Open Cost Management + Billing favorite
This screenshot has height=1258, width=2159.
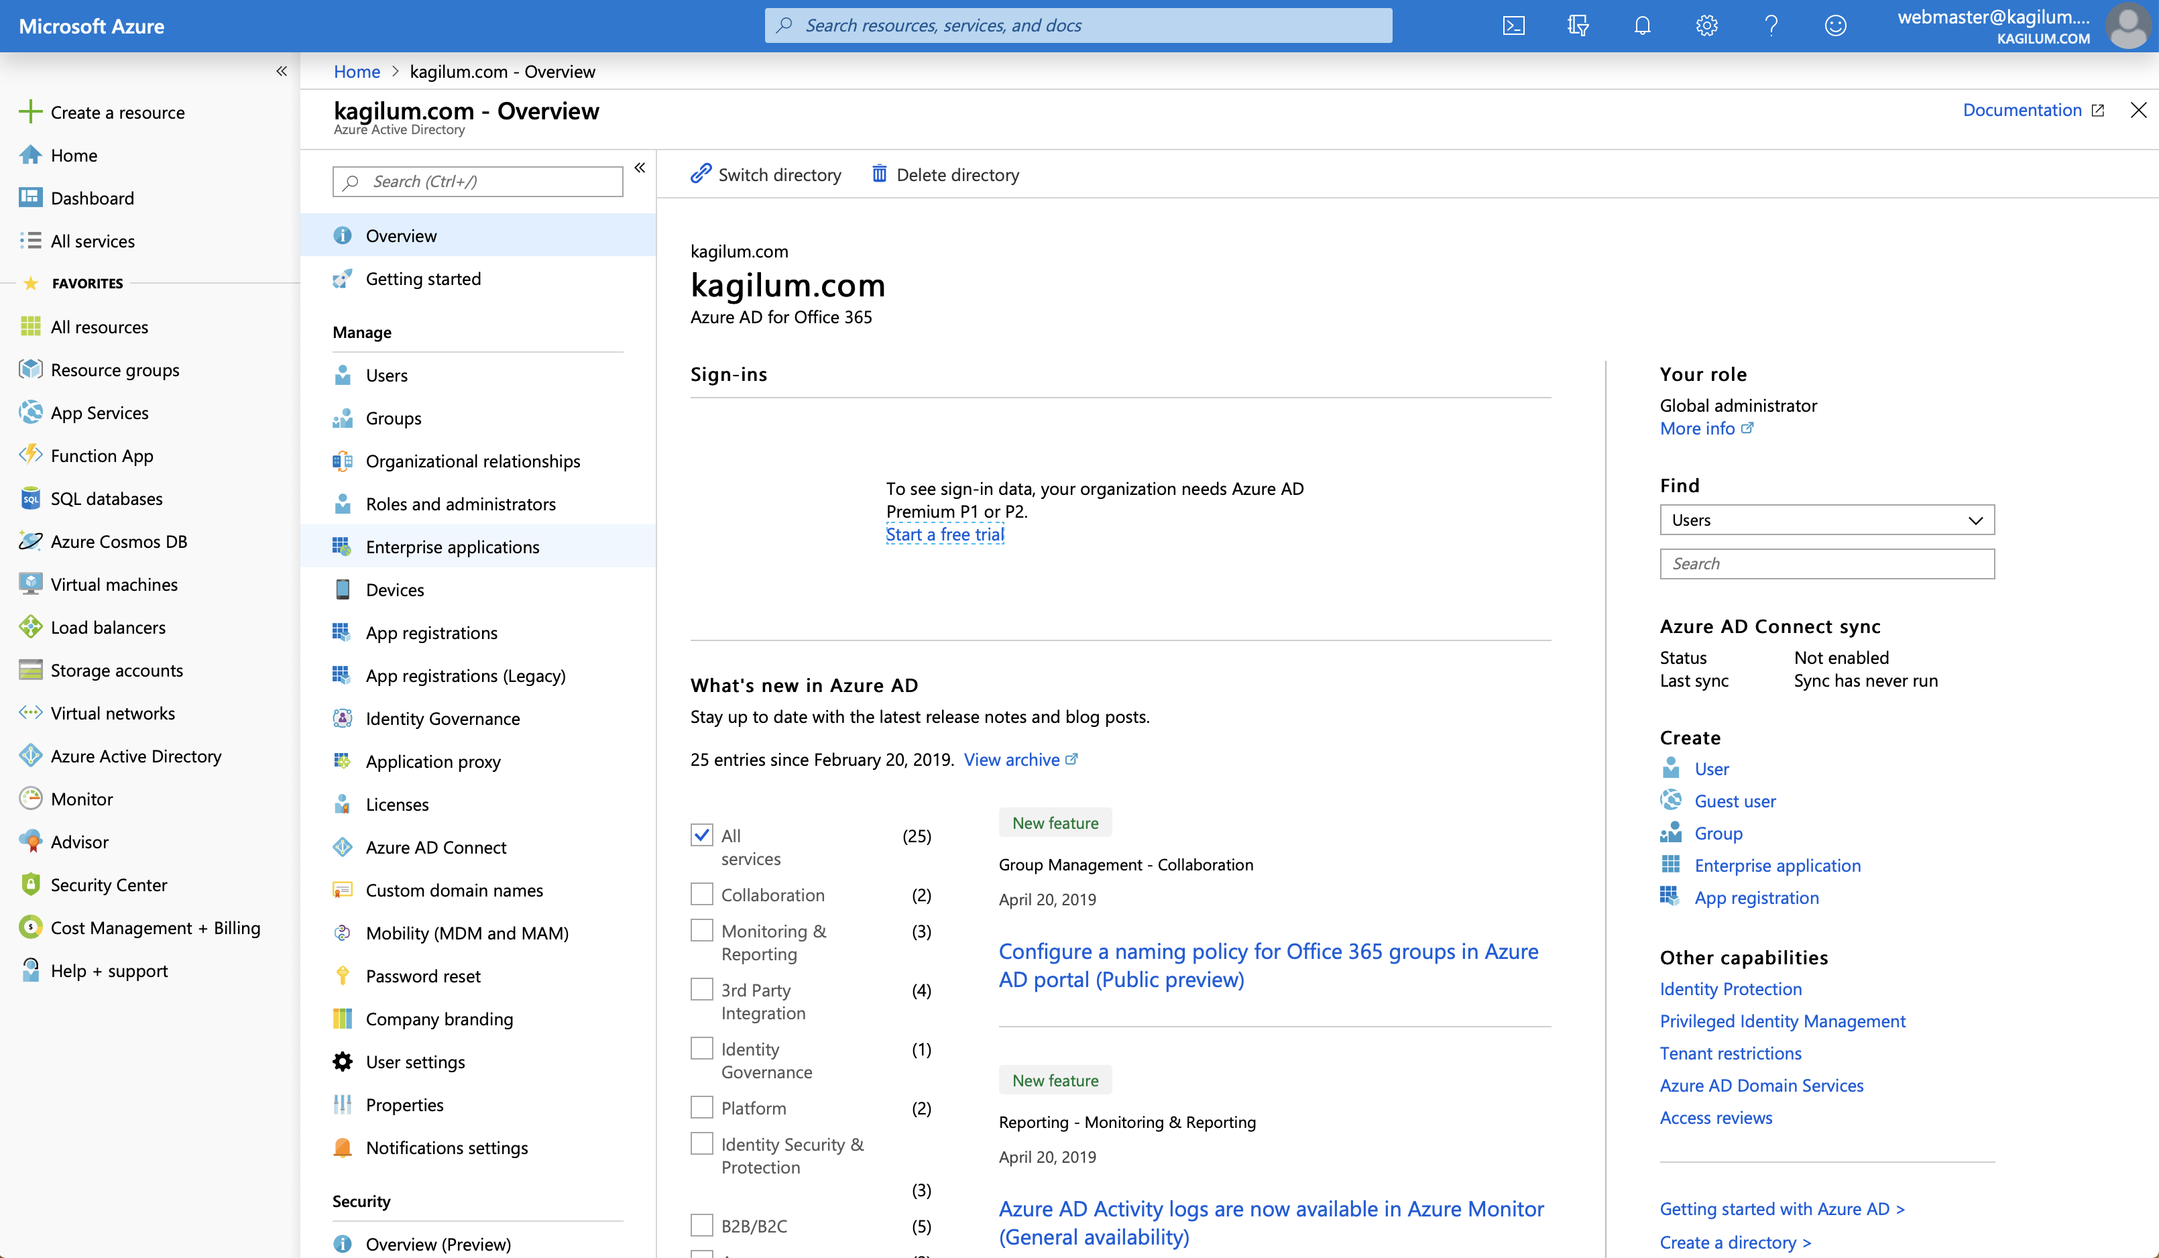click(150, 927)
